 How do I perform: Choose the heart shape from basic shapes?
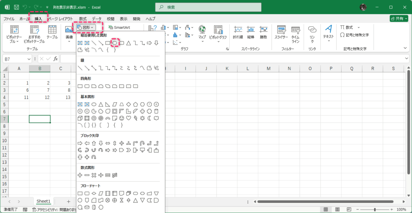(128, 118)
